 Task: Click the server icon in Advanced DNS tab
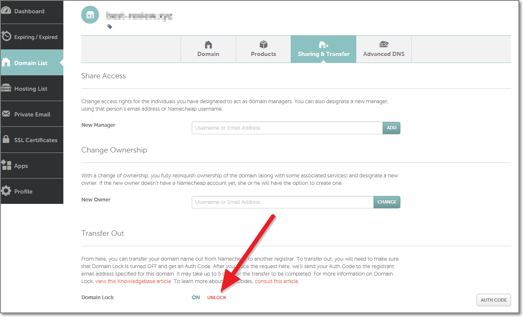tap(384, 44)
